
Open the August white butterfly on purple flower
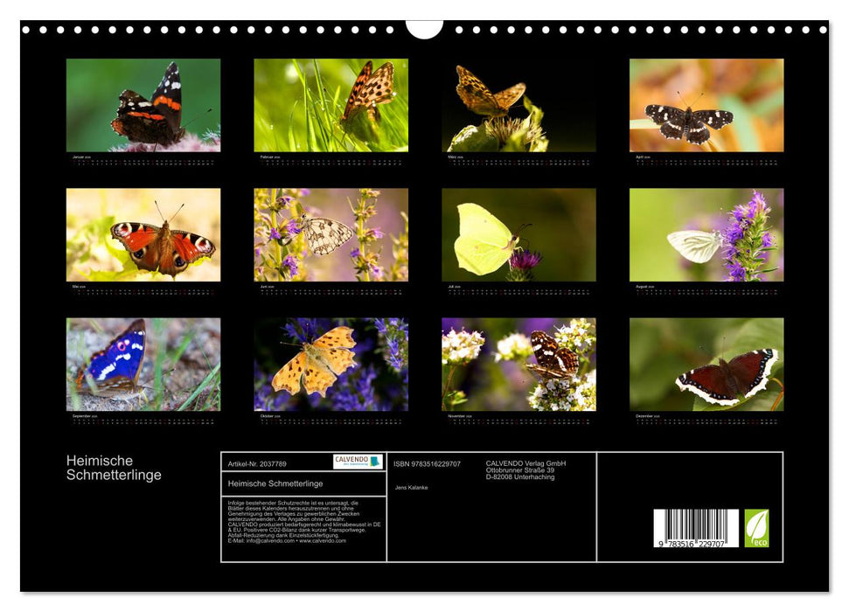[706, 234]
